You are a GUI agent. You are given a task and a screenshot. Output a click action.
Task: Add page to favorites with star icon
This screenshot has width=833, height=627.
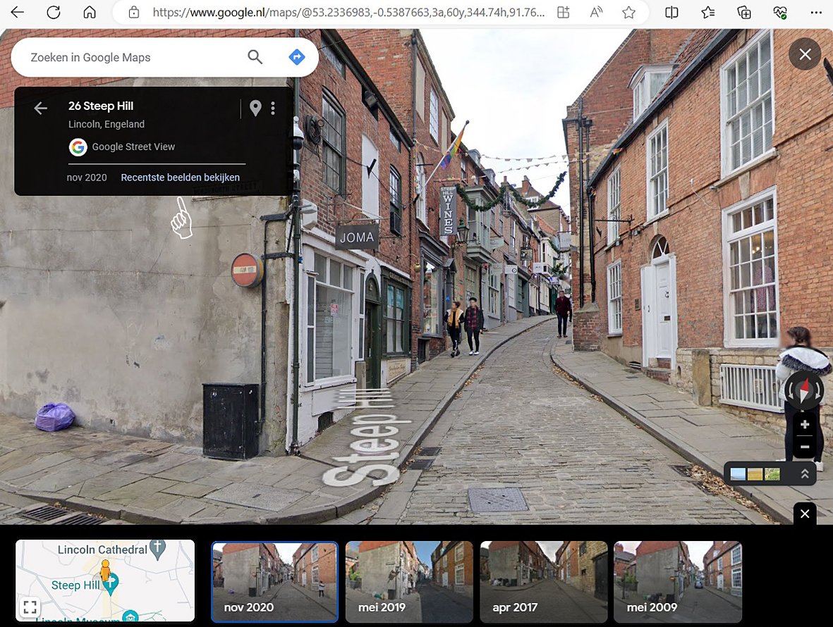click(x=628, y=13)
